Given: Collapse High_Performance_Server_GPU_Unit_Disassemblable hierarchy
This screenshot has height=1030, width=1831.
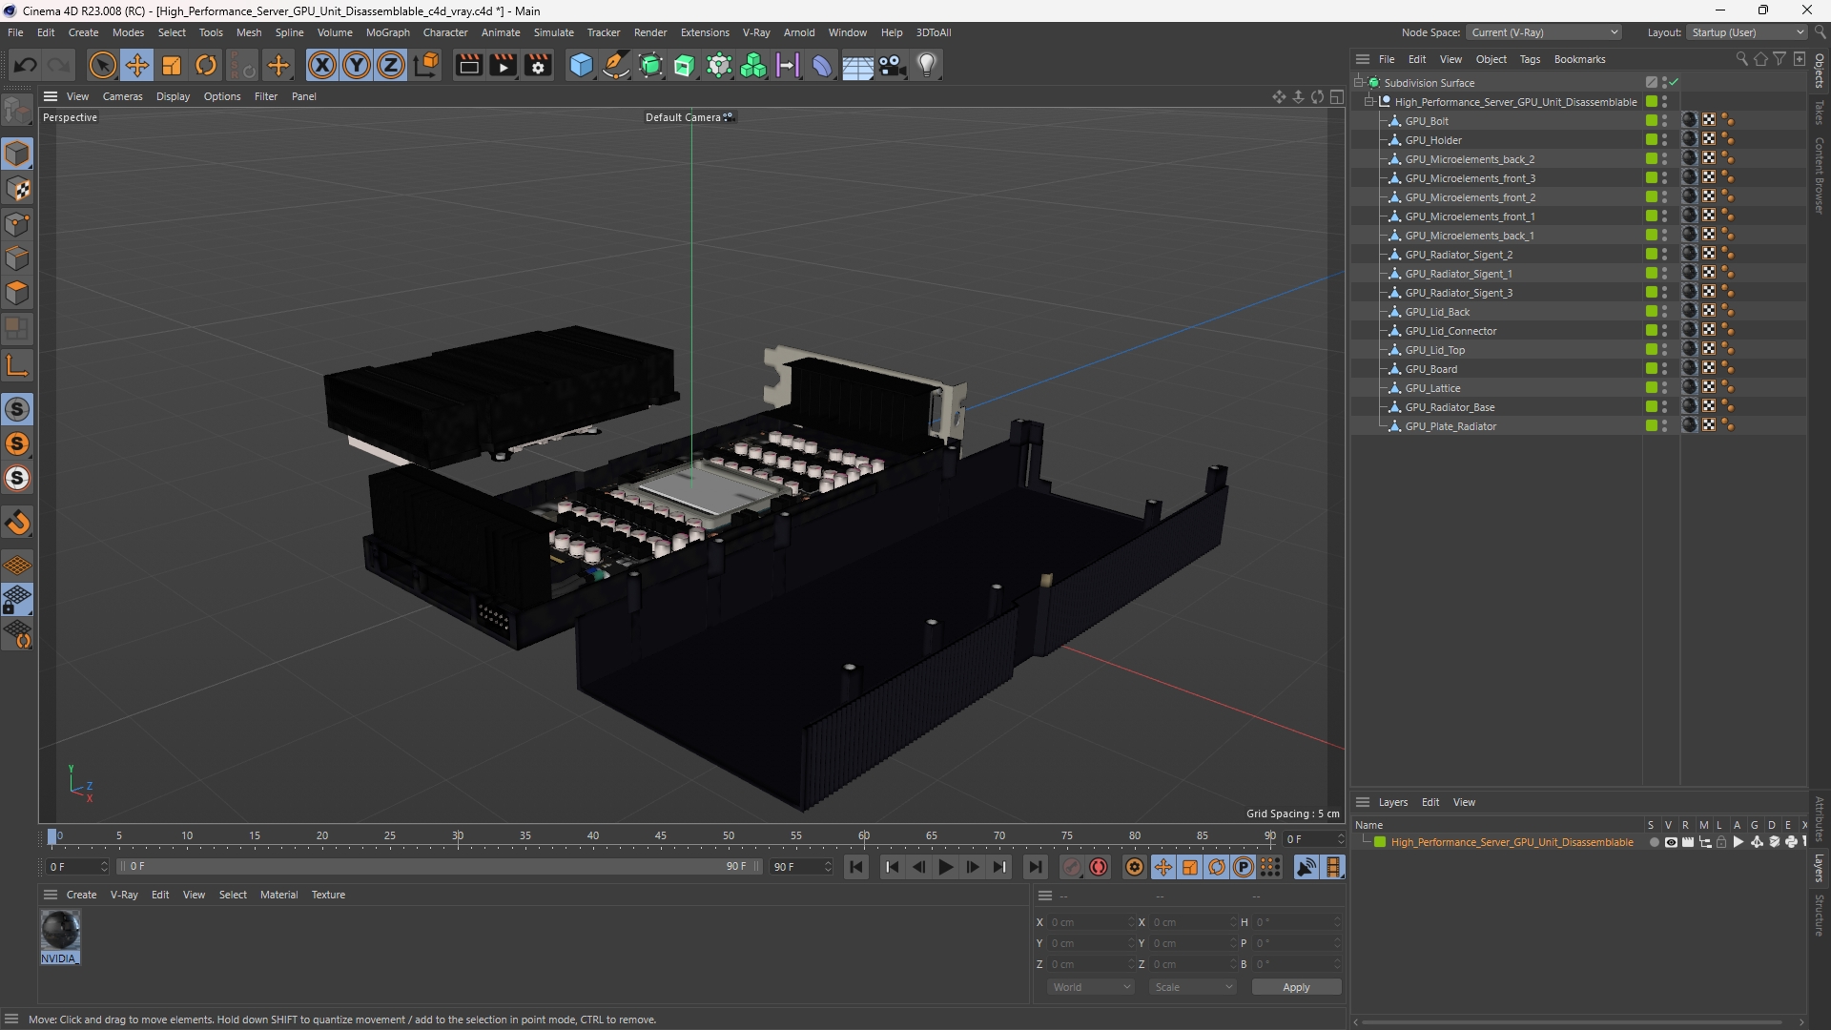Looking at the screenshot, I should point(1369,102).
